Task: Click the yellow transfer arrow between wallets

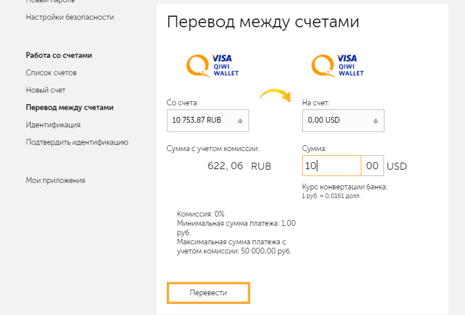Action: coord(275,95)
